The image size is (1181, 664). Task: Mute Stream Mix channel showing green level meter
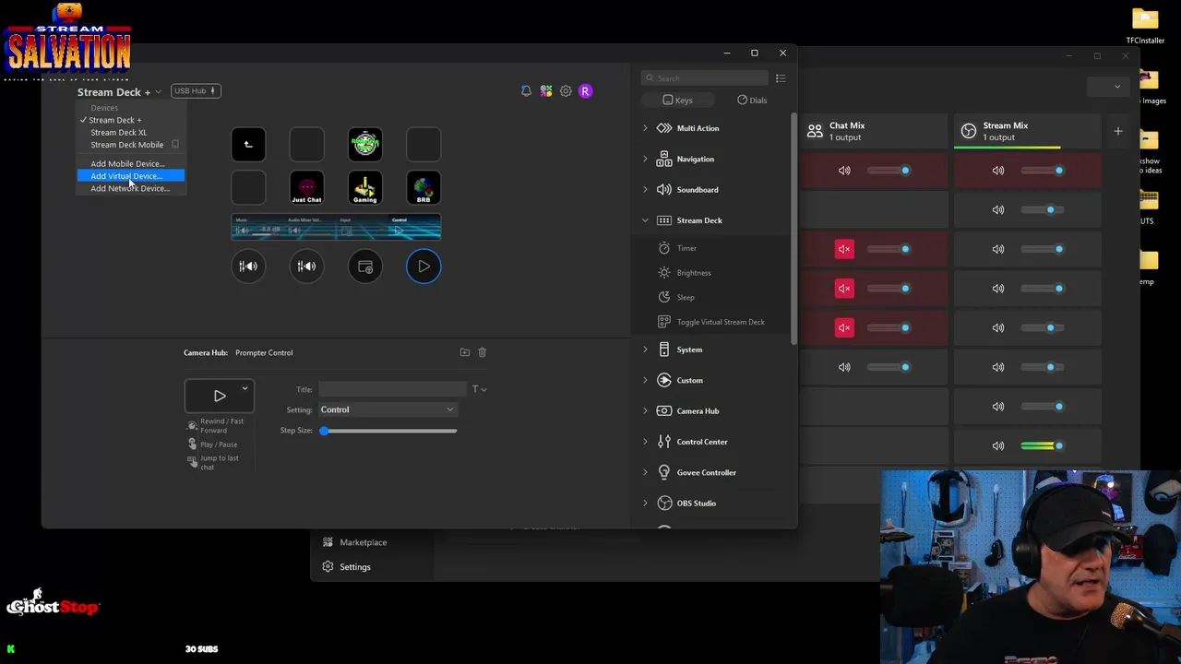point(998,445)
